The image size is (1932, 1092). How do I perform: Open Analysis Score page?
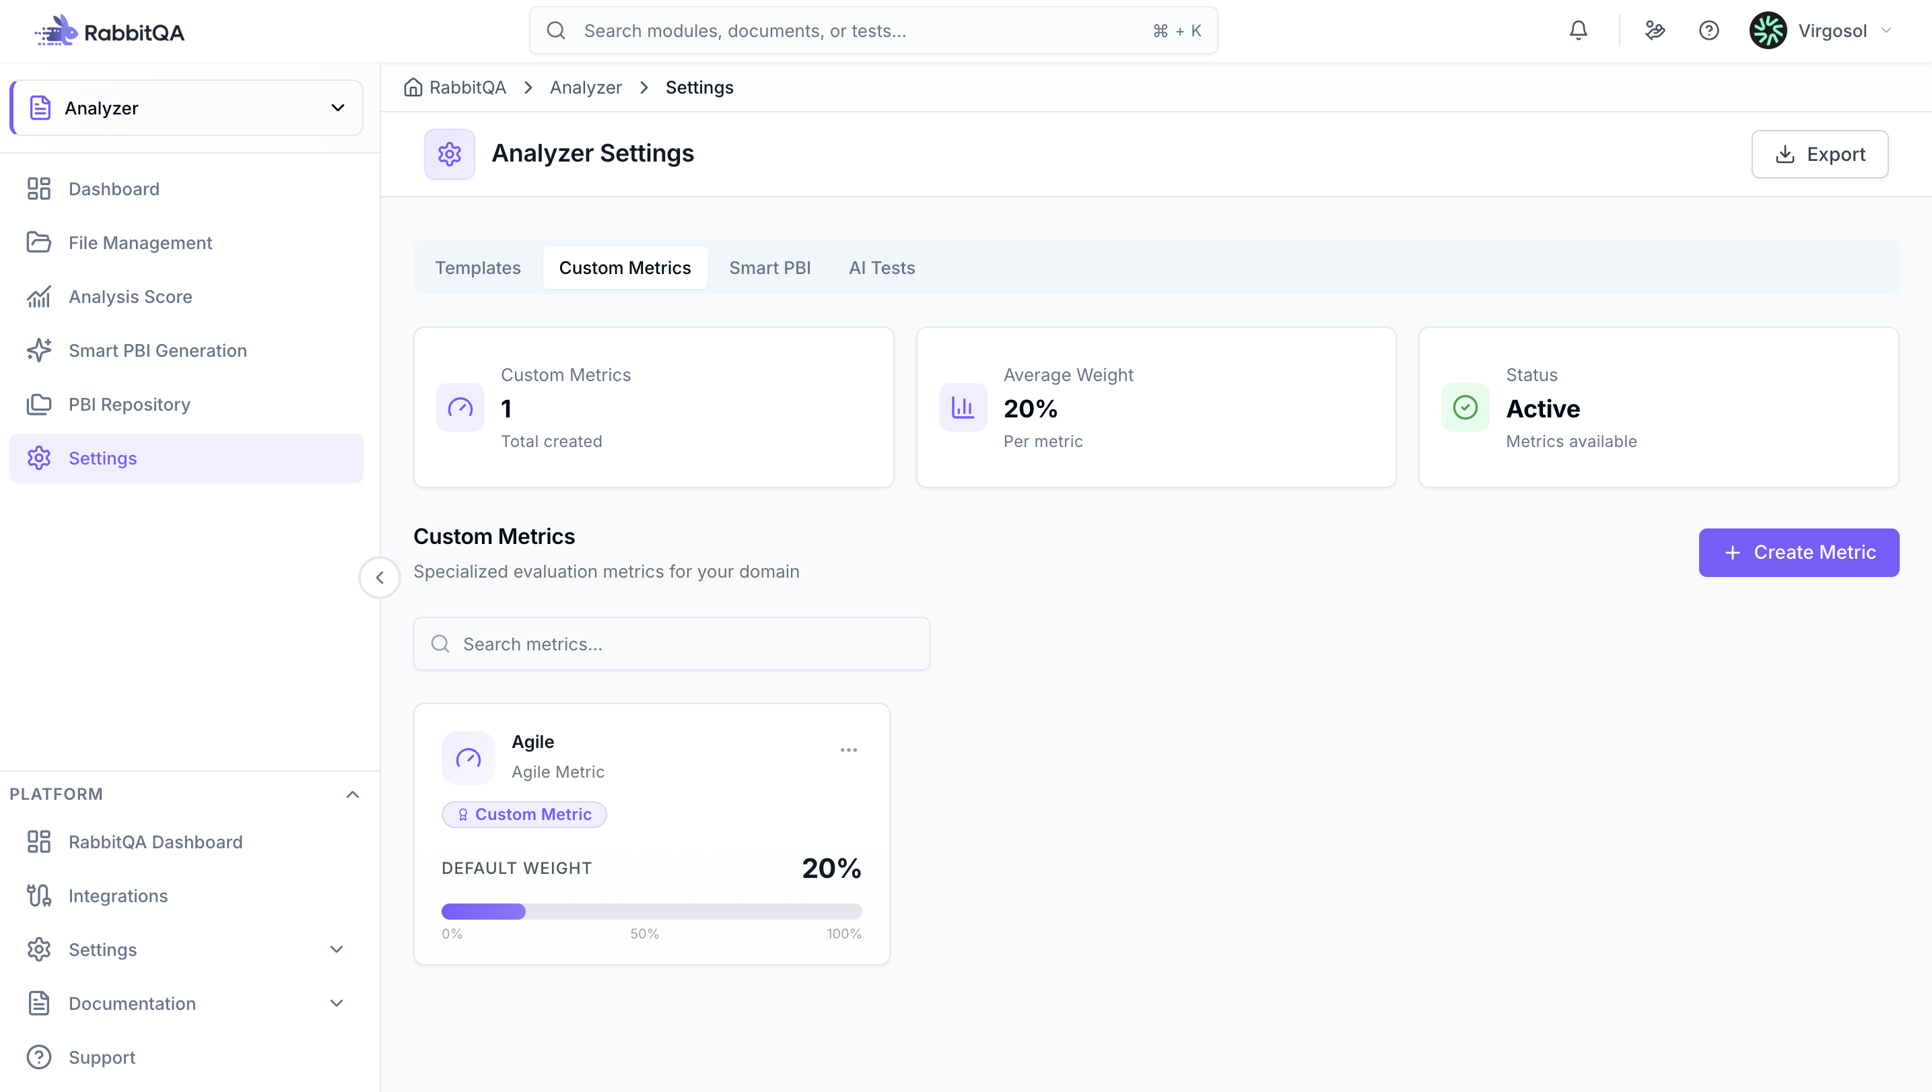[186, 296]
